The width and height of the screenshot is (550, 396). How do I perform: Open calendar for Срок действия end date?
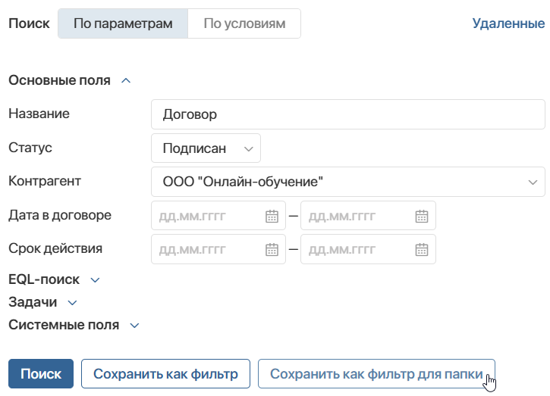point(422,249)
